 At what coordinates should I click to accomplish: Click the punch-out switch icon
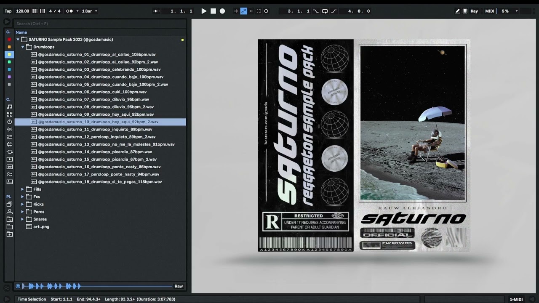[x=334, y=11]
